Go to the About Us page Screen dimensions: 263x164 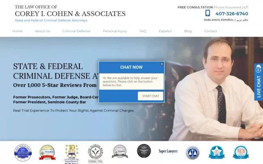click(42, 31)
